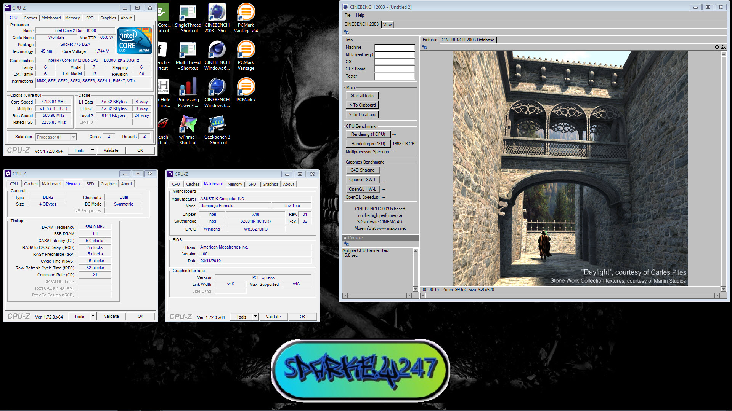Open CINEBENCH Windows 6 icon beside PCMark Vantage
The width and height of the screenshot is (732, 411).
coord(217,56)
